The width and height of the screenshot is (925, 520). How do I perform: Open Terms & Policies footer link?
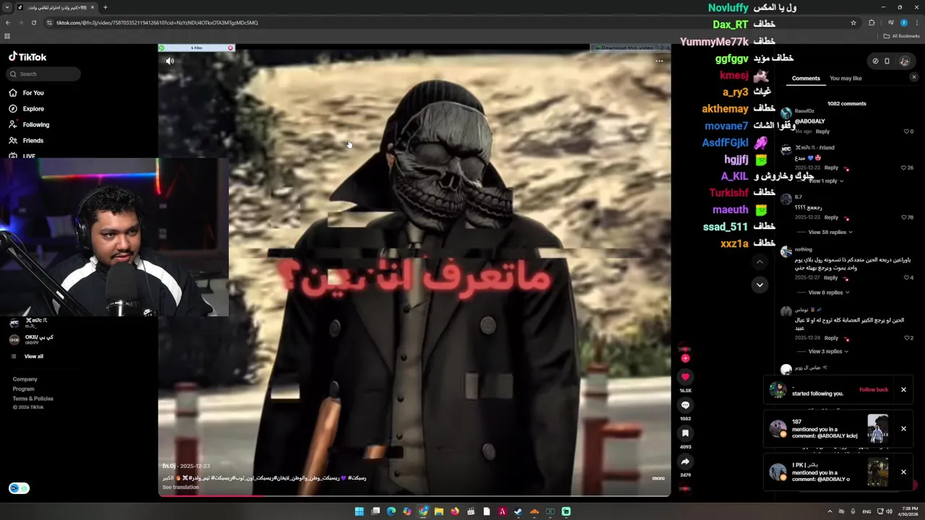(x=33, y=399)
